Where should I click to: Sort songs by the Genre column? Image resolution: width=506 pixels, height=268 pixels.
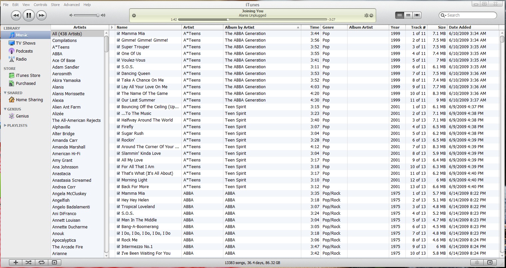tap(334, 27)
